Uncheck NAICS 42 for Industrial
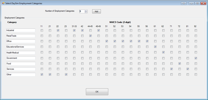 [82, 31]
